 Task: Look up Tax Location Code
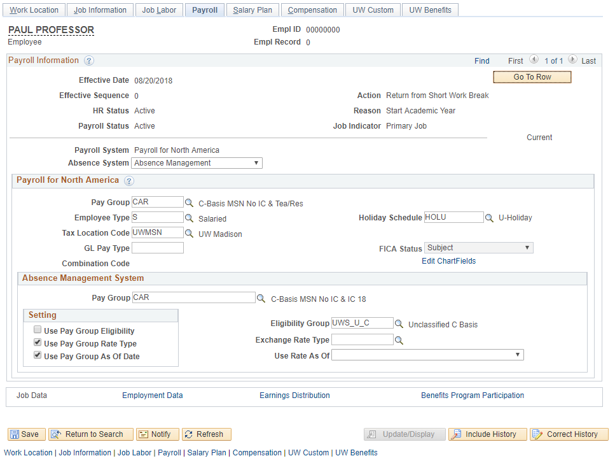189,233
